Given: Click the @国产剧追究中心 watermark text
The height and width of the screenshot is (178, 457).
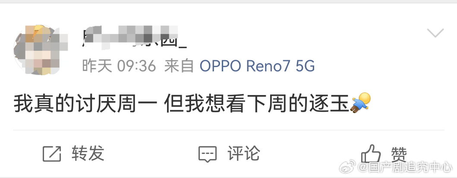Looking at the screenshot, I should tap(405, 167).
